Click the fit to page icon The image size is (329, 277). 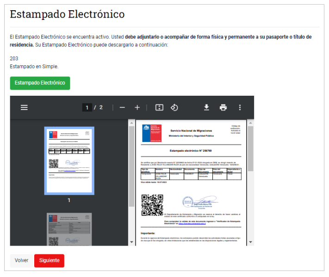click(159, 108)
